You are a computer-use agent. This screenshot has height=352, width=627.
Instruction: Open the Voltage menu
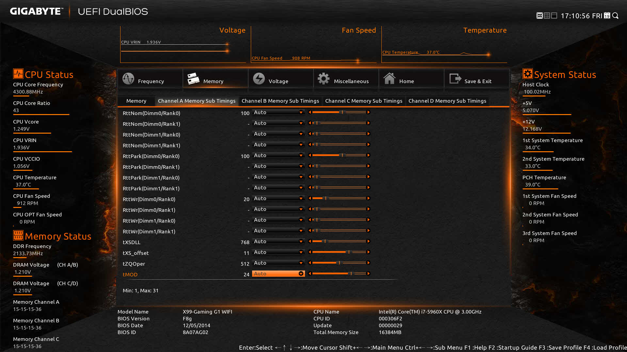pos(281,79)
